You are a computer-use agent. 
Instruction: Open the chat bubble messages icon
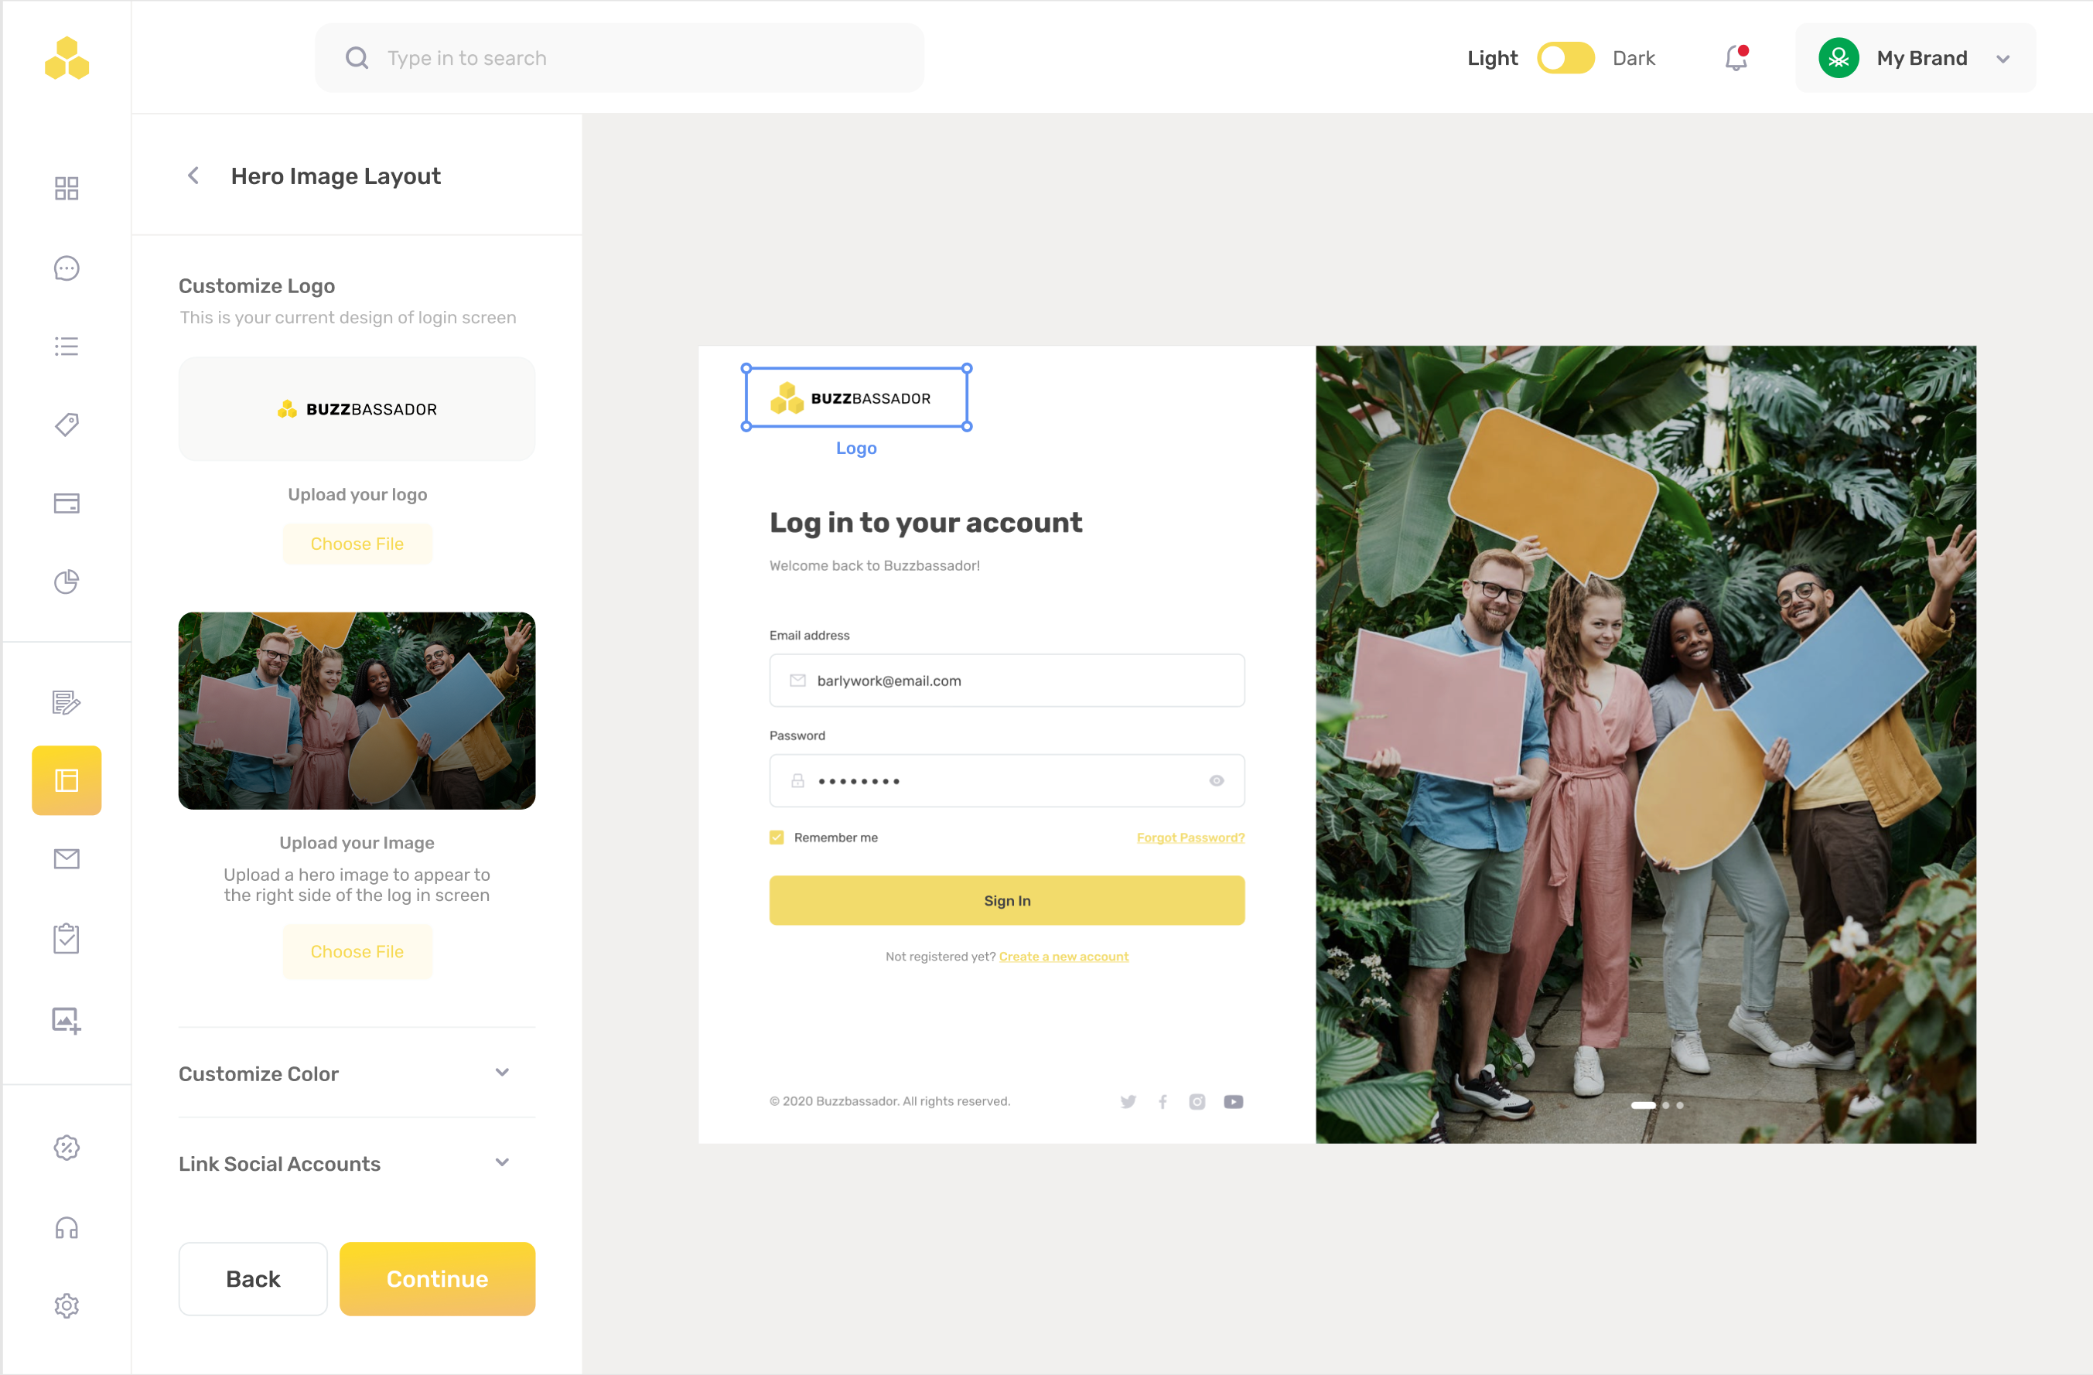pos(67,268)
